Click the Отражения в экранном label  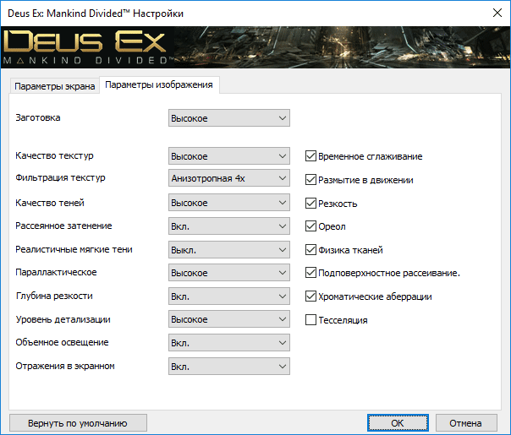click(x=65, y=366)
